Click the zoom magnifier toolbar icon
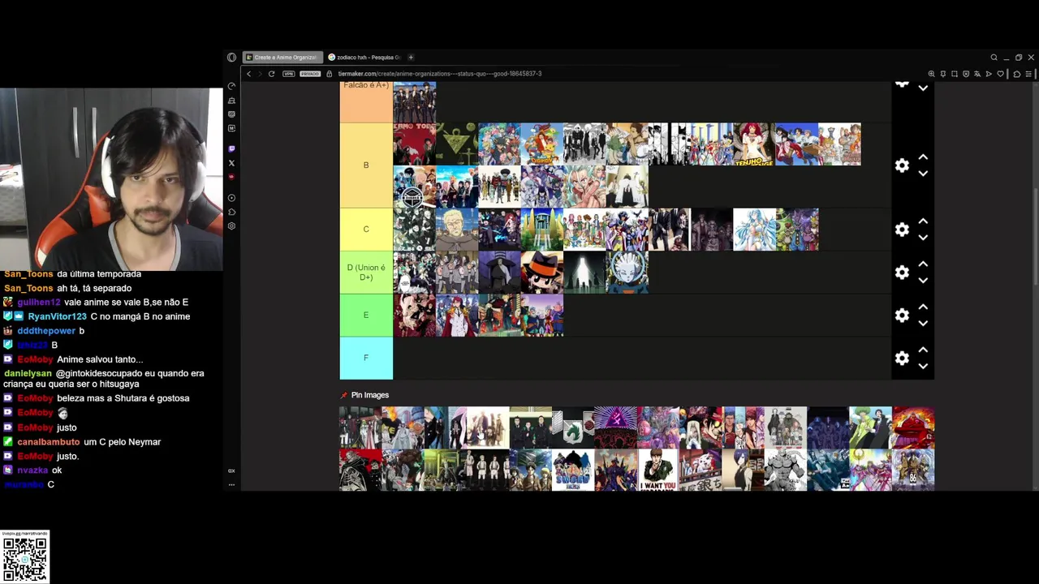The image size is (1039, 584). tap(932, 74)
